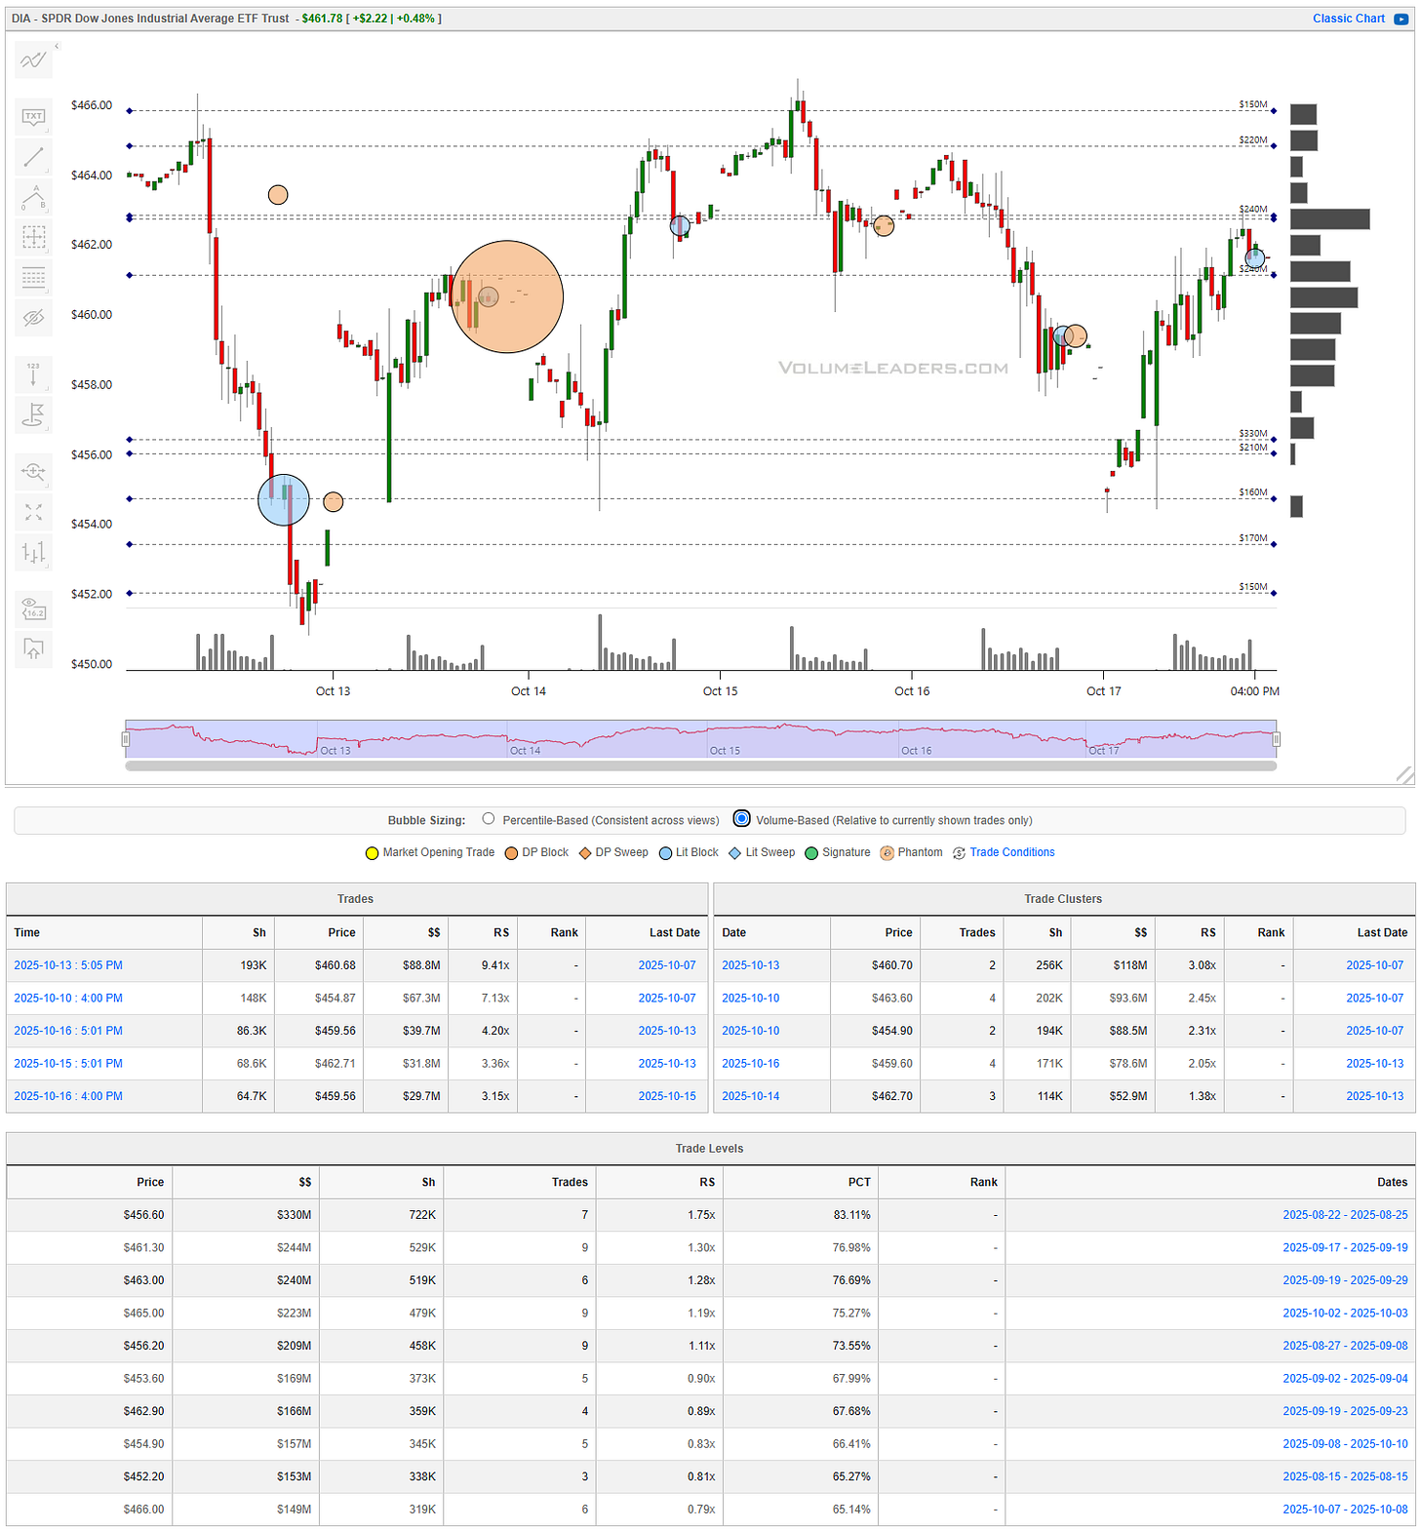Image resolution: width=1420 pixels, height=1530 pixels.
Task: Select the dashed rectangle measure tool
Action: 33,237
